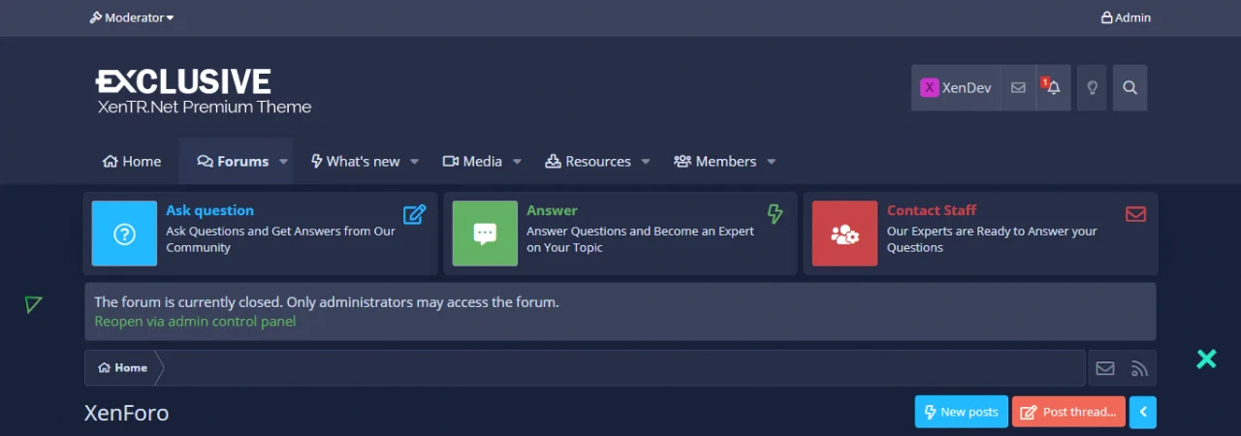
Task: Open the notification bell alerts
Action: point(1053,88)
